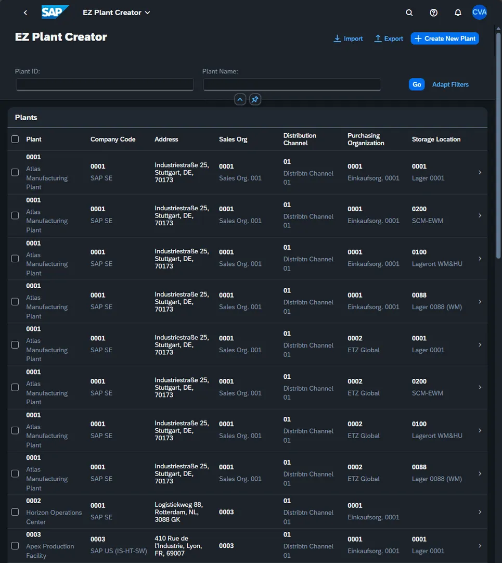The height and width of the screenshot is (563, 502).
Task: Select row with Einkaufsorg. 0001 and SCM-EWM
Action: [15, 215]
